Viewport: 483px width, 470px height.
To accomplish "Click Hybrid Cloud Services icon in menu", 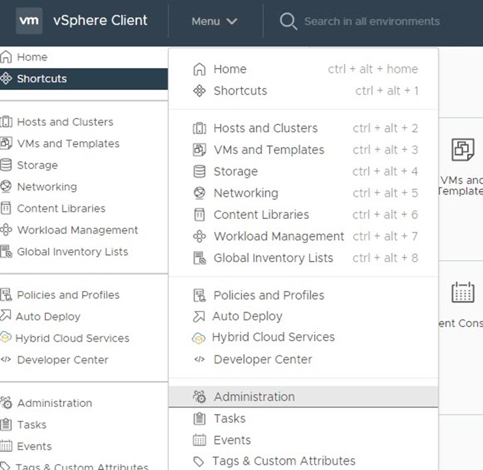I will coord(198,338).
